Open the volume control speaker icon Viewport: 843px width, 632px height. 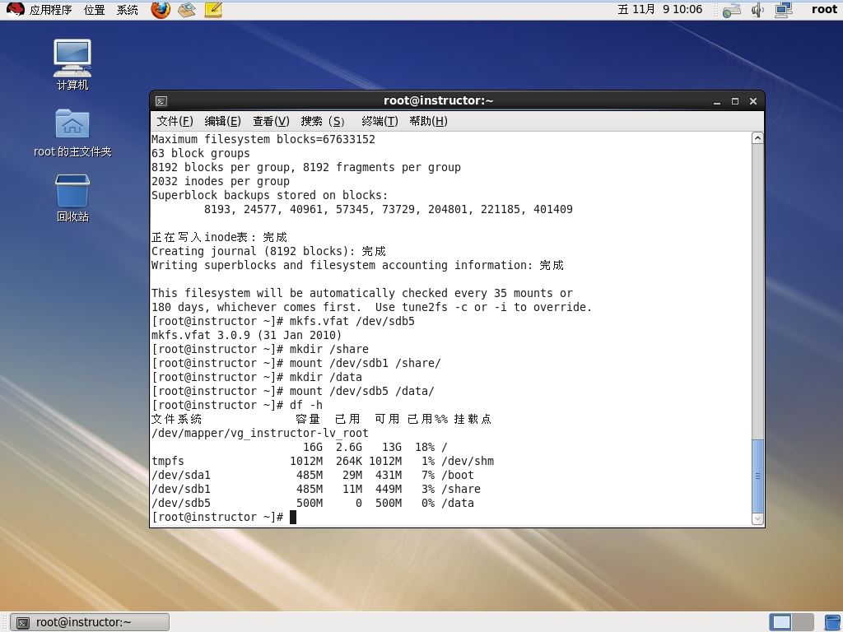tap(757, 10)
